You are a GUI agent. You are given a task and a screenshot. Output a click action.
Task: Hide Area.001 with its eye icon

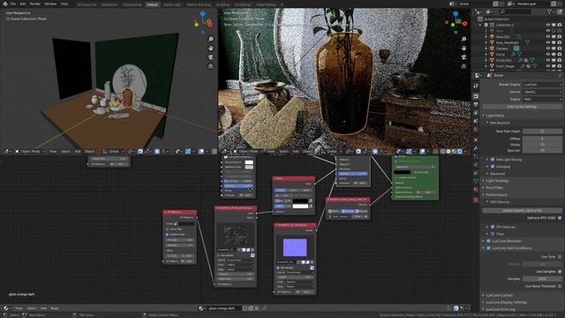(x=547, y=37)
